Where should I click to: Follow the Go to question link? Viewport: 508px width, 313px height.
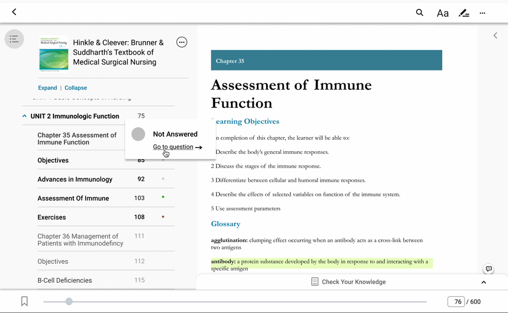pyautogui.click(x=173, y=147)
